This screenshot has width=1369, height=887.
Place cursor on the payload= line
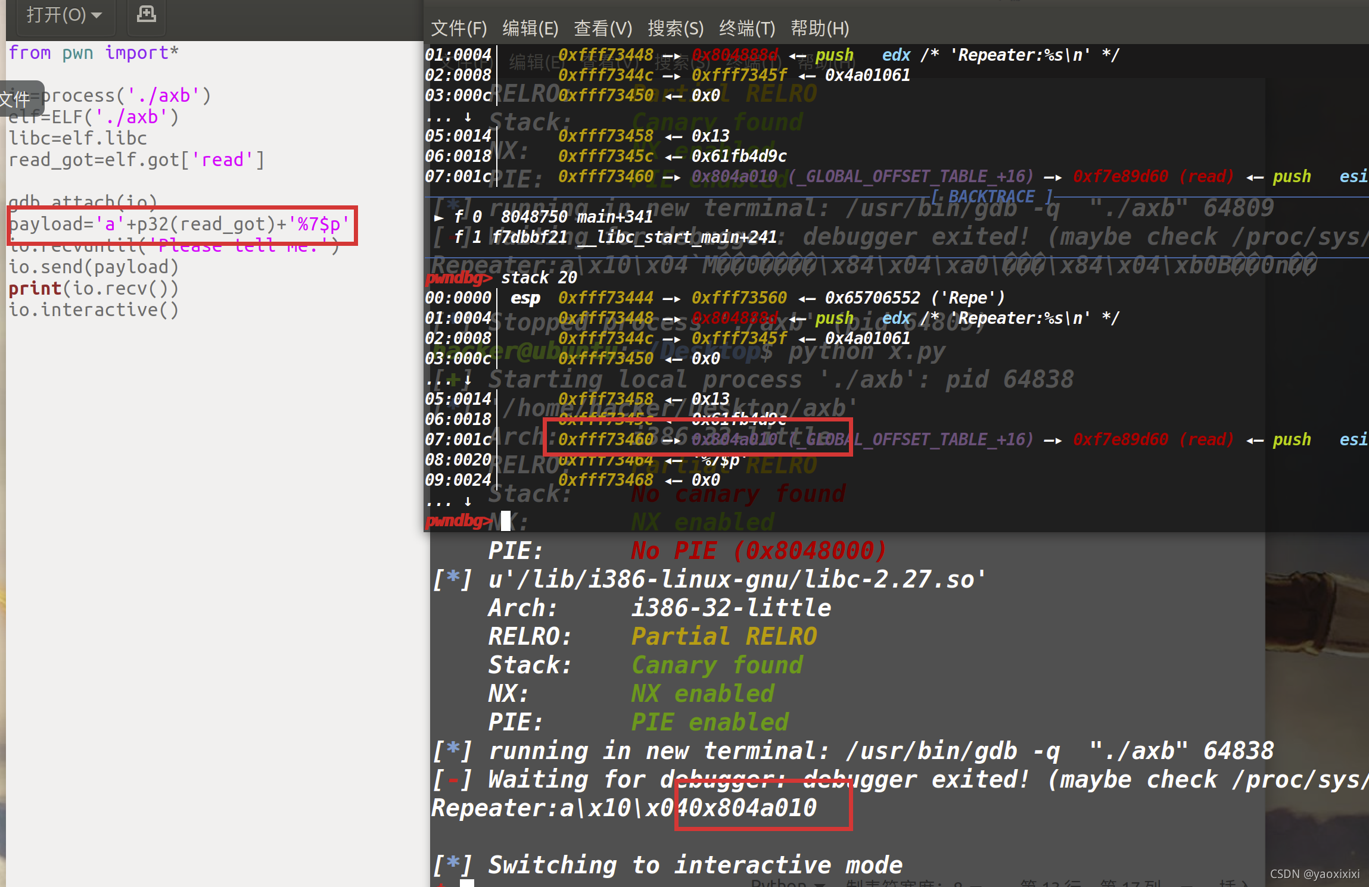[179, 224]
